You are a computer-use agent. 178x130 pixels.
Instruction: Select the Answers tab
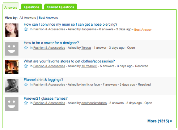coord(11,7)
